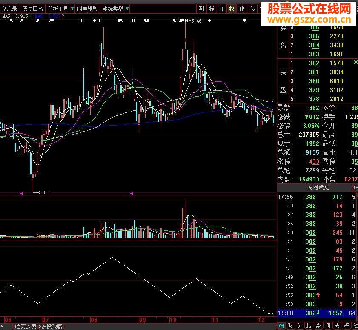Switch to the 价 tab at bottom right
358x330 pixels.
pyautogui.click(x=299, y=326)
